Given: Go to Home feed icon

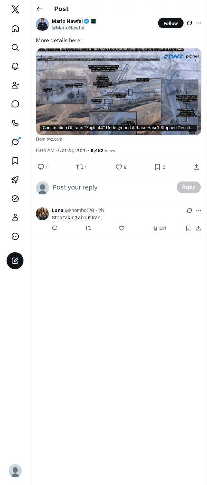Looking at the screenshot, I should click(15, 28).
